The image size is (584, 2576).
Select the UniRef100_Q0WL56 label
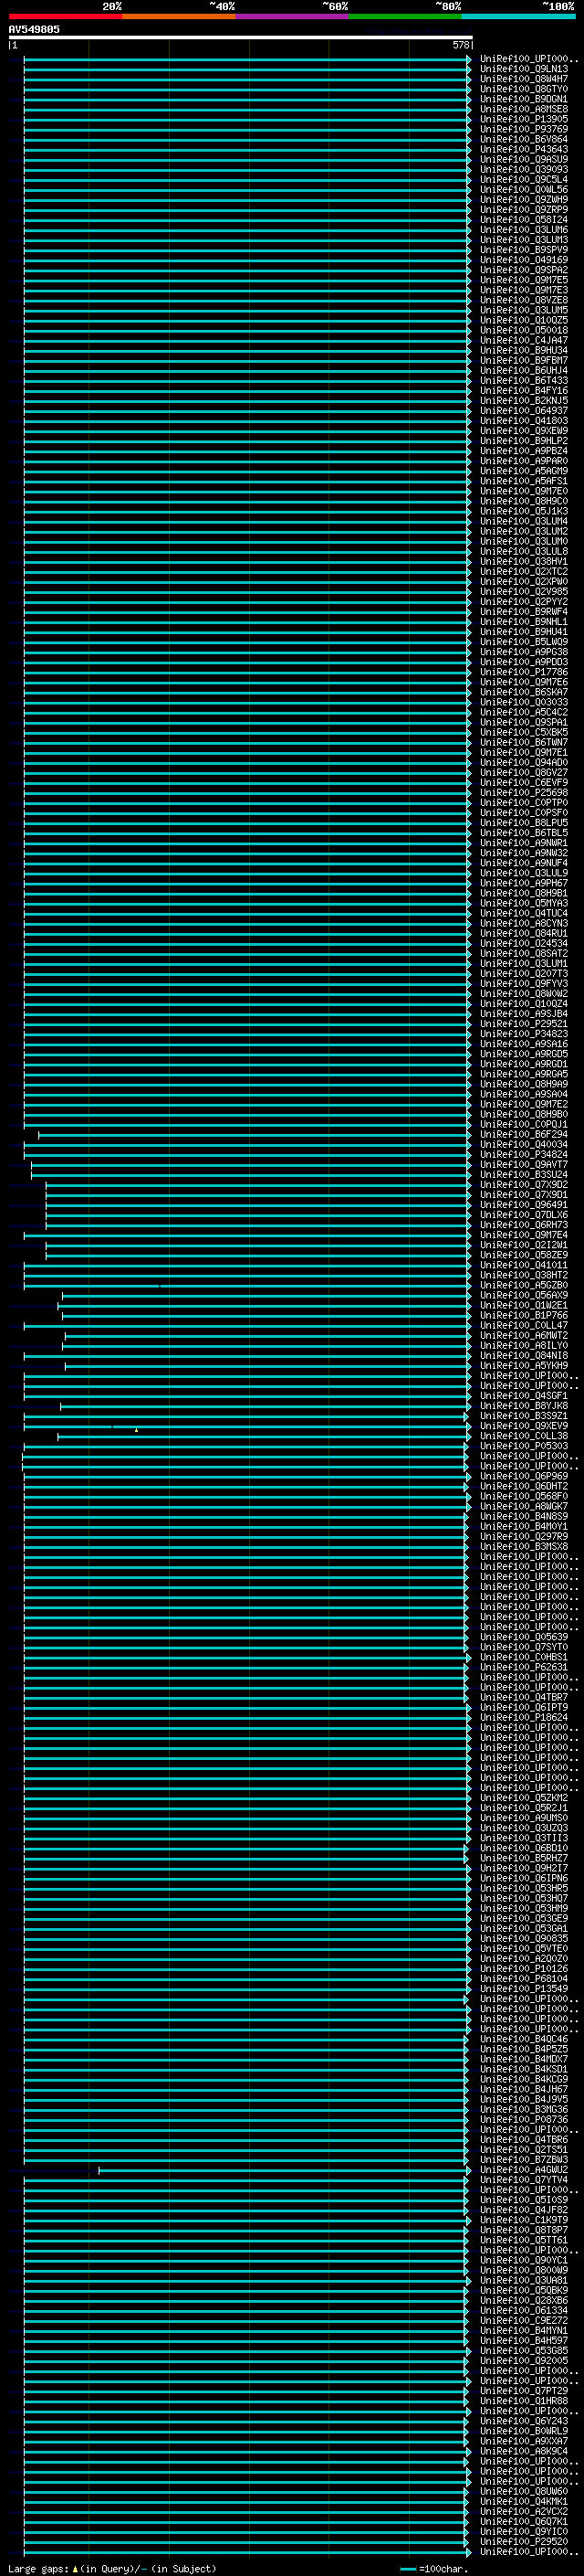click(x=524, y=189)
